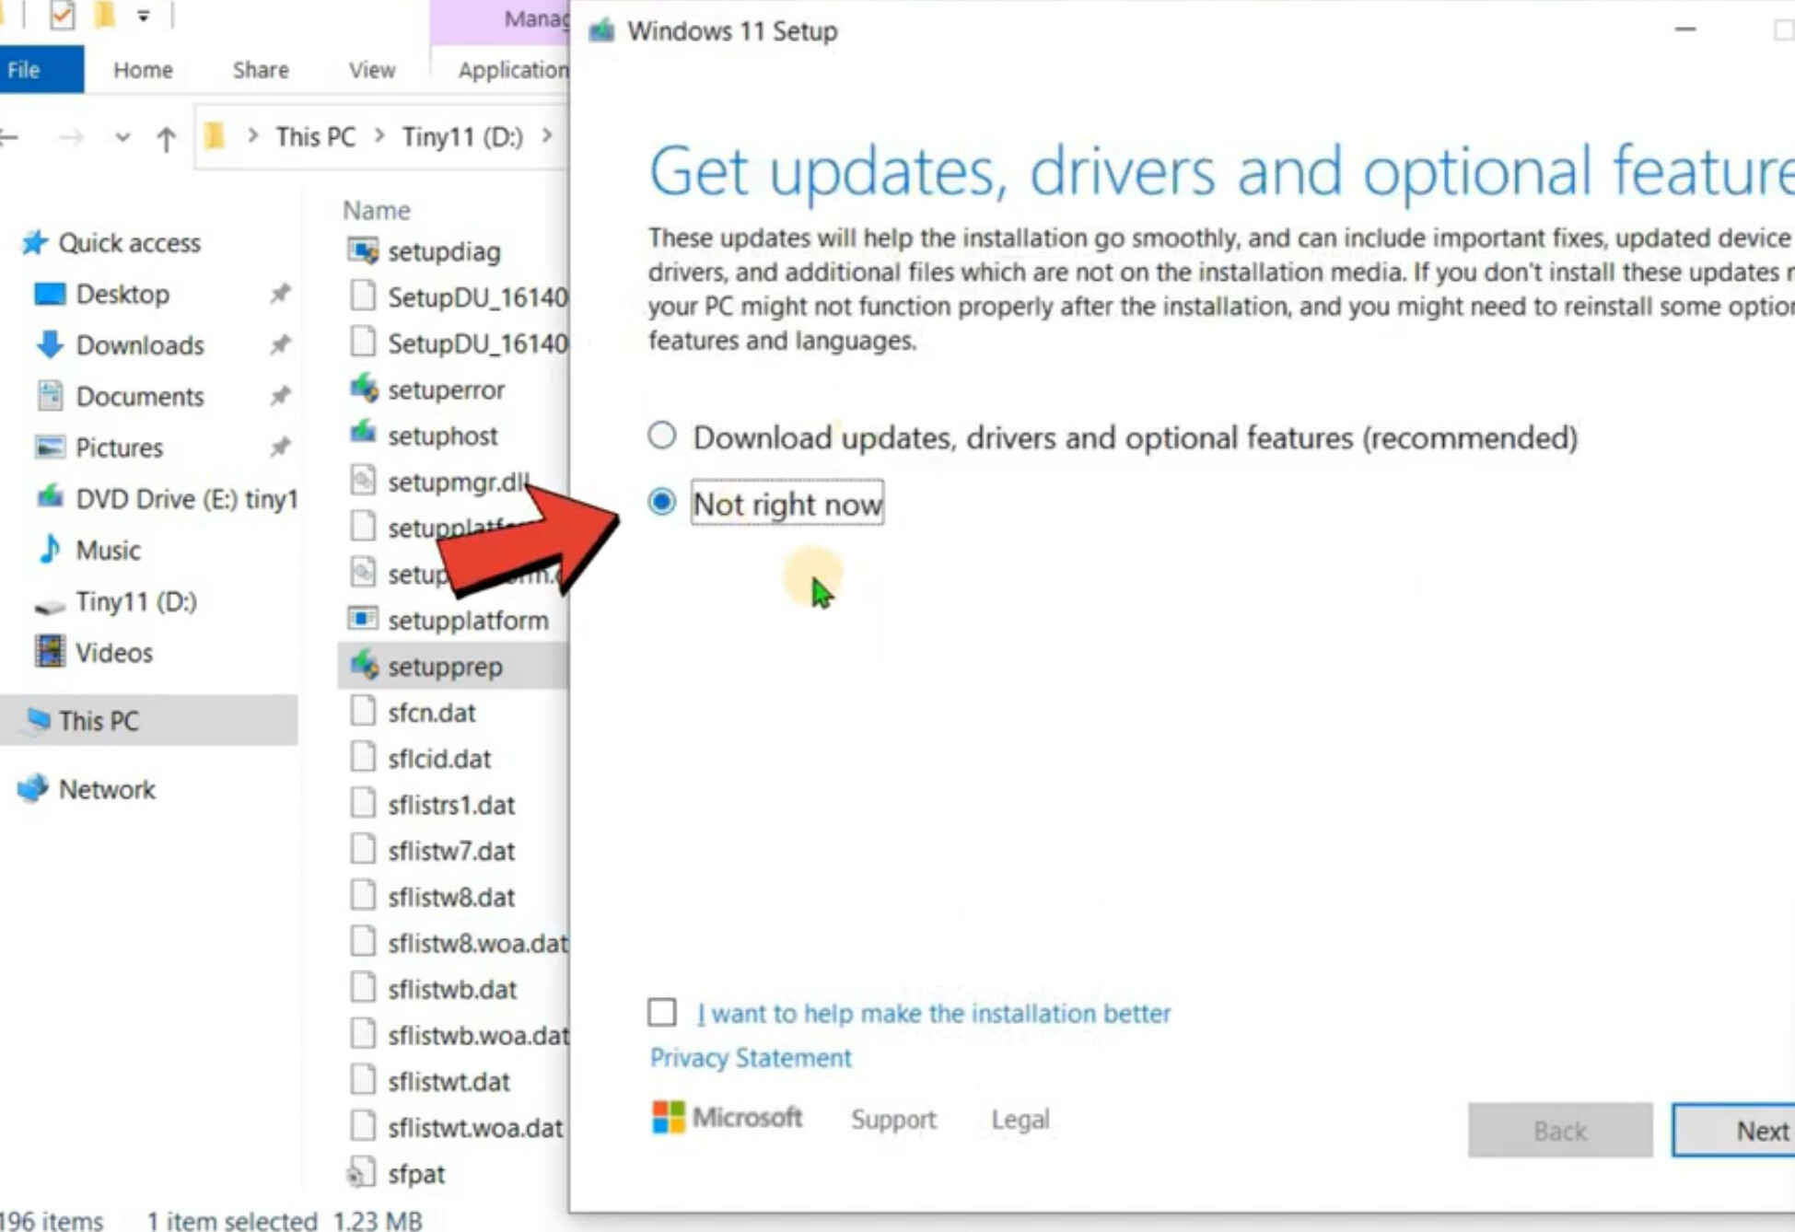Select the setuphost file icon
This screenshot has height=1232, width=1795.
point(363,435)
